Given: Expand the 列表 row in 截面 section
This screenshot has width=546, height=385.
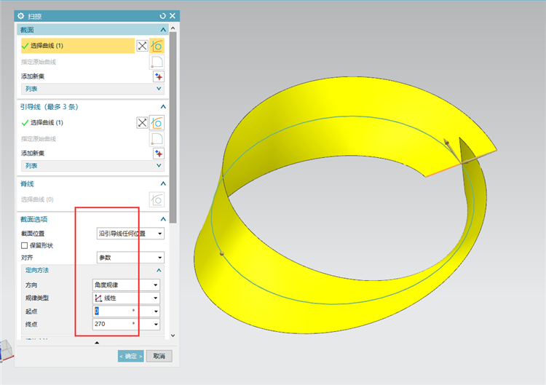Looking at the screenshot, I should coord(92,89).
